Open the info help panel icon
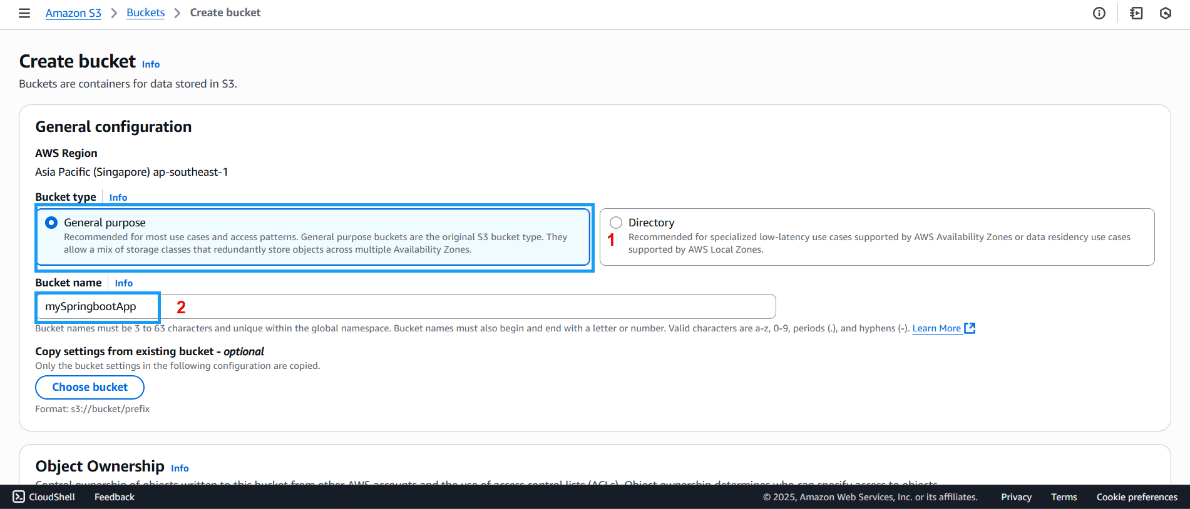Screen dimensions: 1190x509 pyautogui.click(x=1099, y=13)
